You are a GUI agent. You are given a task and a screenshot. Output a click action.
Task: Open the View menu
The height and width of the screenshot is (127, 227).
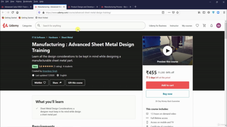pos(12,1)
